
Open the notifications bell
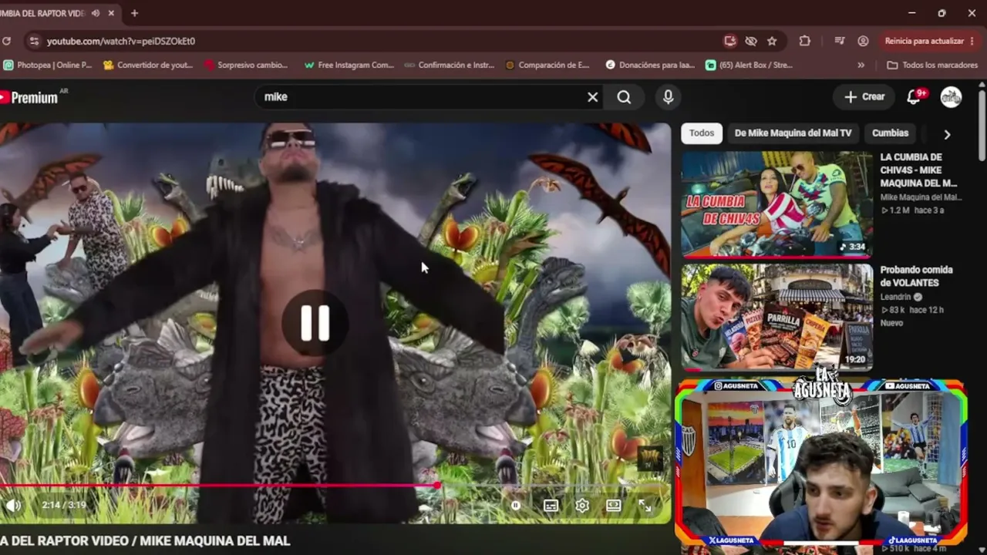coord(915,96)
